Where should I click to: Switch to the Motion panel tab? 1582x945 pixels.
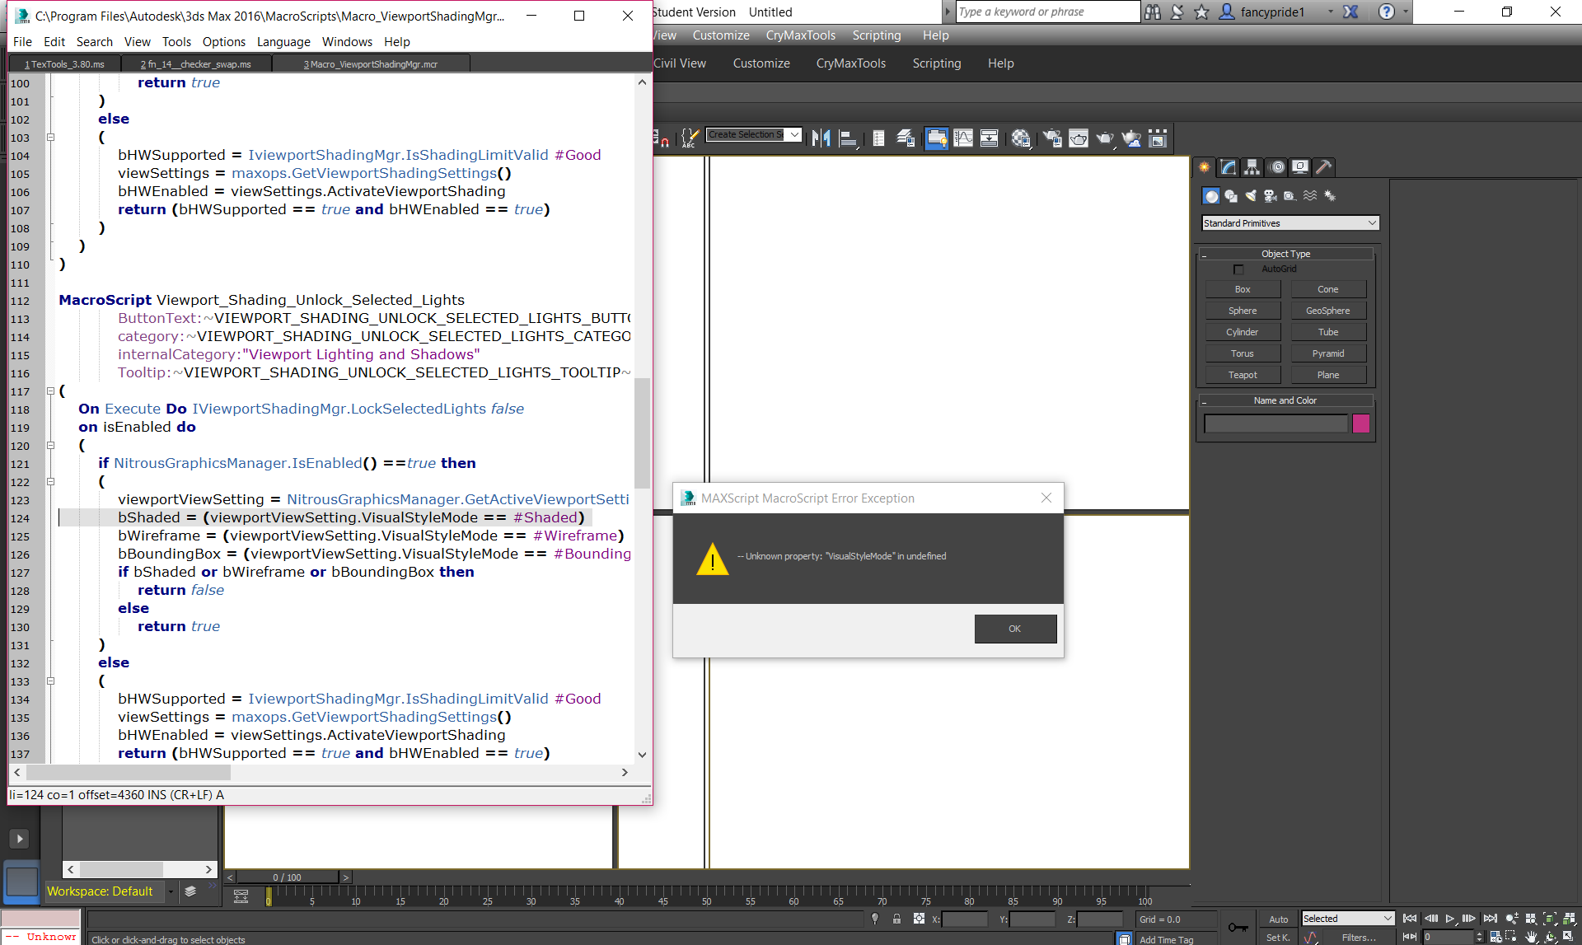coord(1276,167)
